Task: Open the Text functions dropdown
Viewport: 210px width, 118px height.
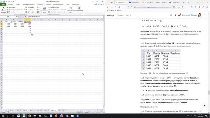Action: pos(30,10)
